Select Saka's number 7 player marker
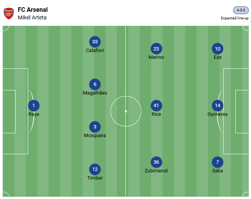 (x=218, y=162)
